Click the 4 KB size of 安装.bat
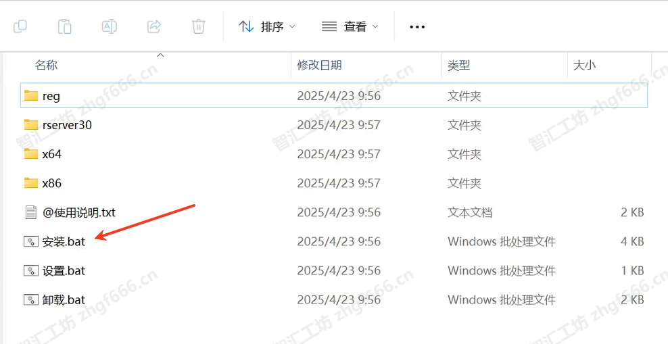 (632, 241)
